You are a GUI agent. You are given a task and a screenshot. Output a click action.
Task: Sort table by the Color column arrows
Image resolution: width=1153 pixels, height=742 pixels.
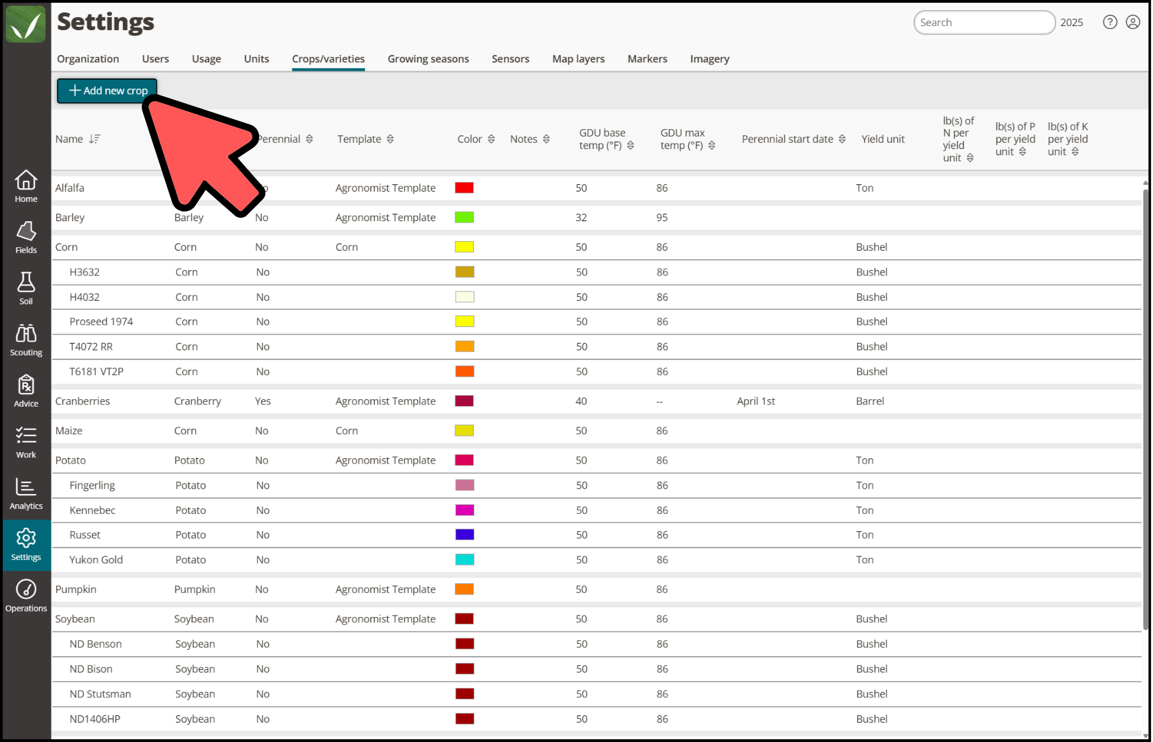(x=491, y=139)
